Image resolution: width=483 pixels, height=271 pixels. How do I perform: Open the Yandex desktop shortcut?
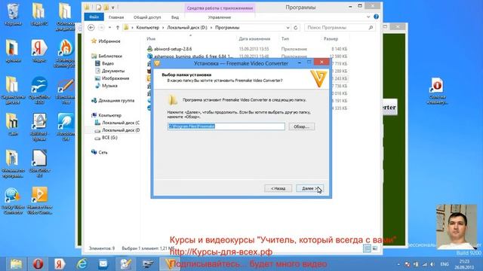39,50
